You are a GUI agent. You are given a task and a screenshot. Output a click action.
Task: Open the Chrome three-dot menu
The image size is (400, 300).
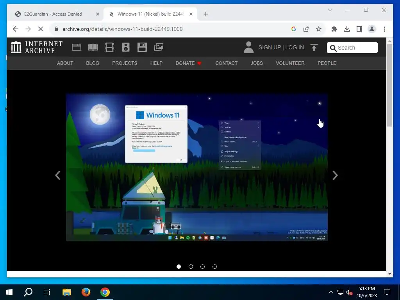click(x=384, y=29)
